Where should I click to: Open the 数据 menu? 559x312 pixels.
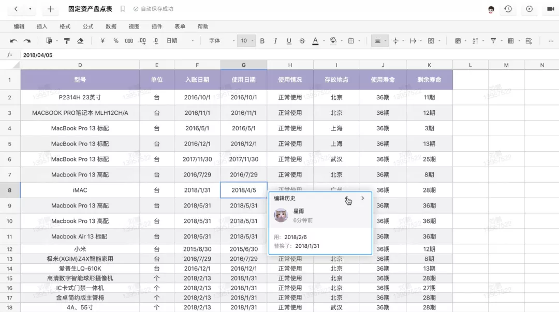111,26
